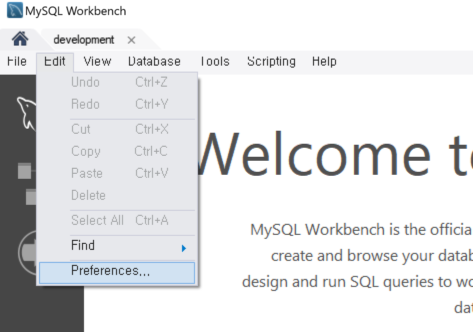
Task: Choose Preferences... from the Edit menu
Action: click(117, 272)
